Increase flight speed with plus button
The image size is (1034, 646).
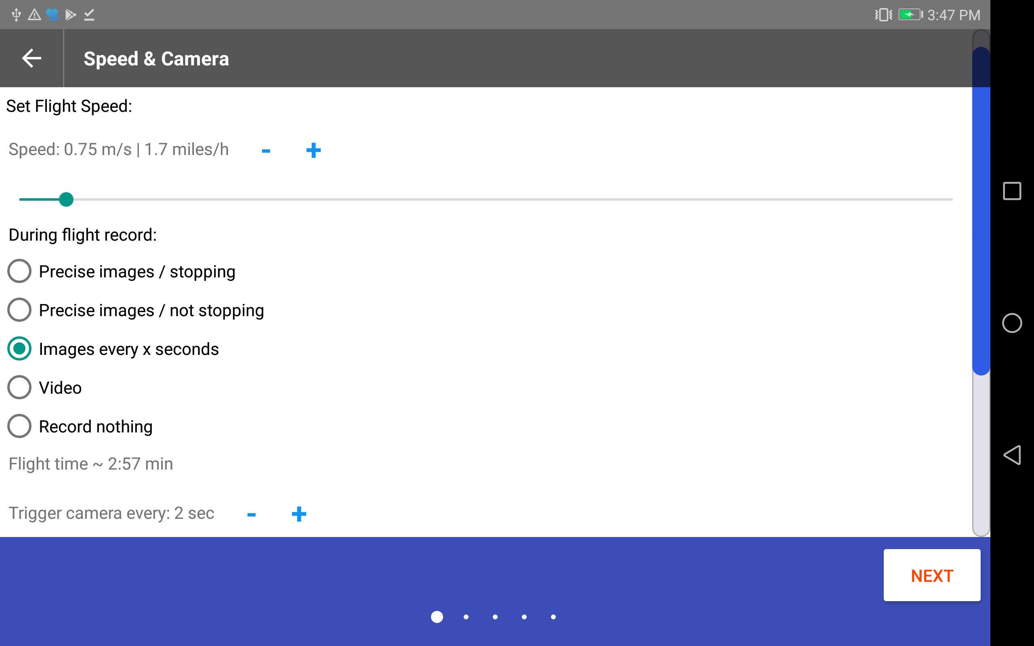(x=313, y=150)
